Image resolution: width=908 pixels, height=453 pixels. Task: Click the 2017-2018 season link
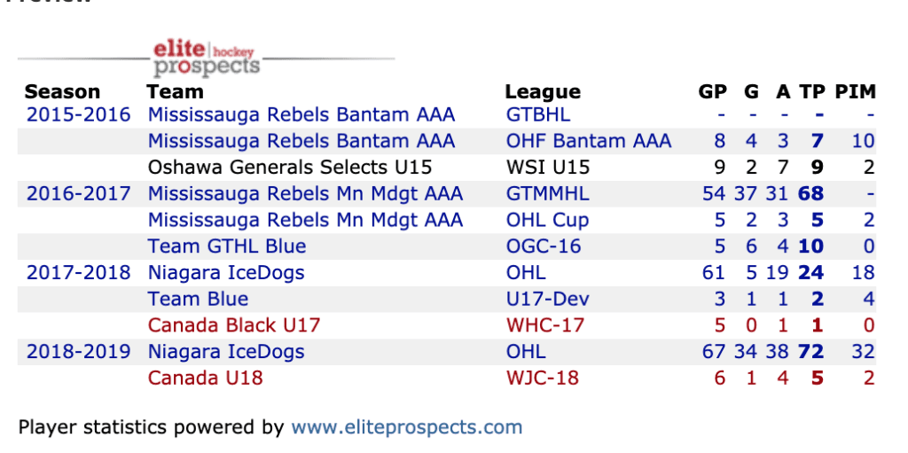pos(78,272)
